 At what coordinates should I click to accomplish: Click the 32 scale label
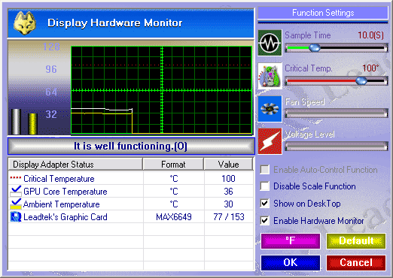pos(51,114)
